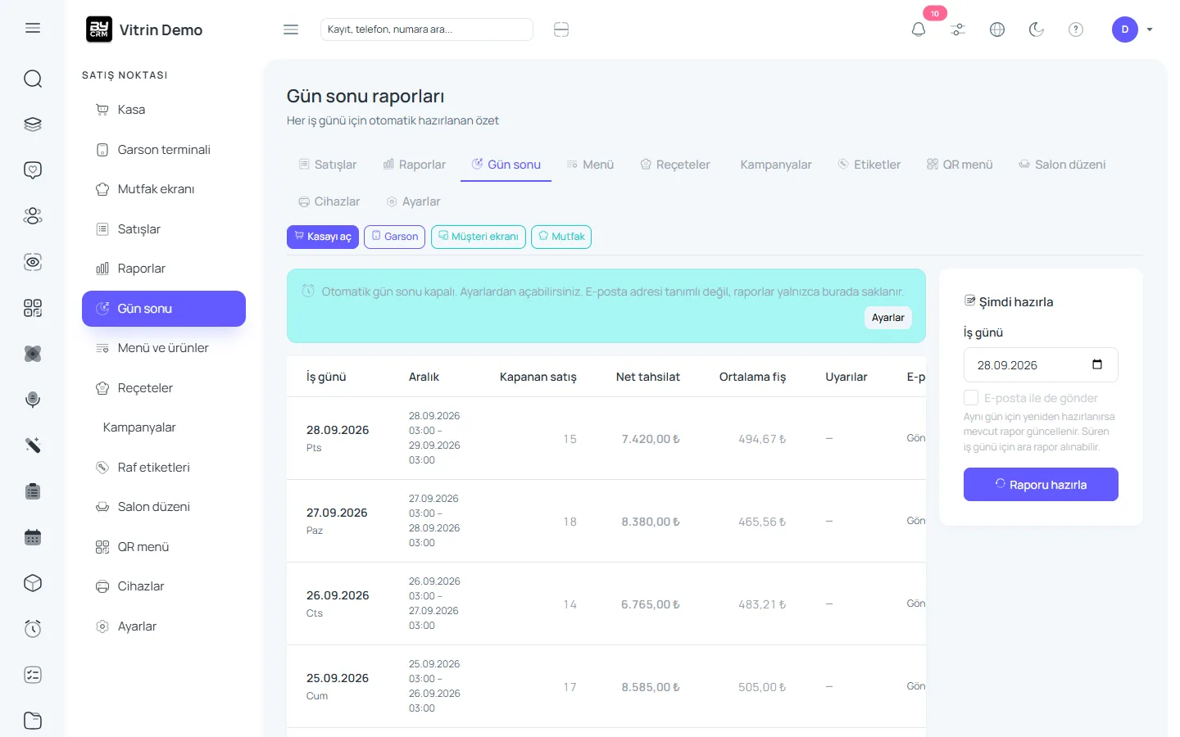This screenshot has height=737, width=1180.
Task: Enable E-posta ile de gönder checkbox
Action: [971, 398]
